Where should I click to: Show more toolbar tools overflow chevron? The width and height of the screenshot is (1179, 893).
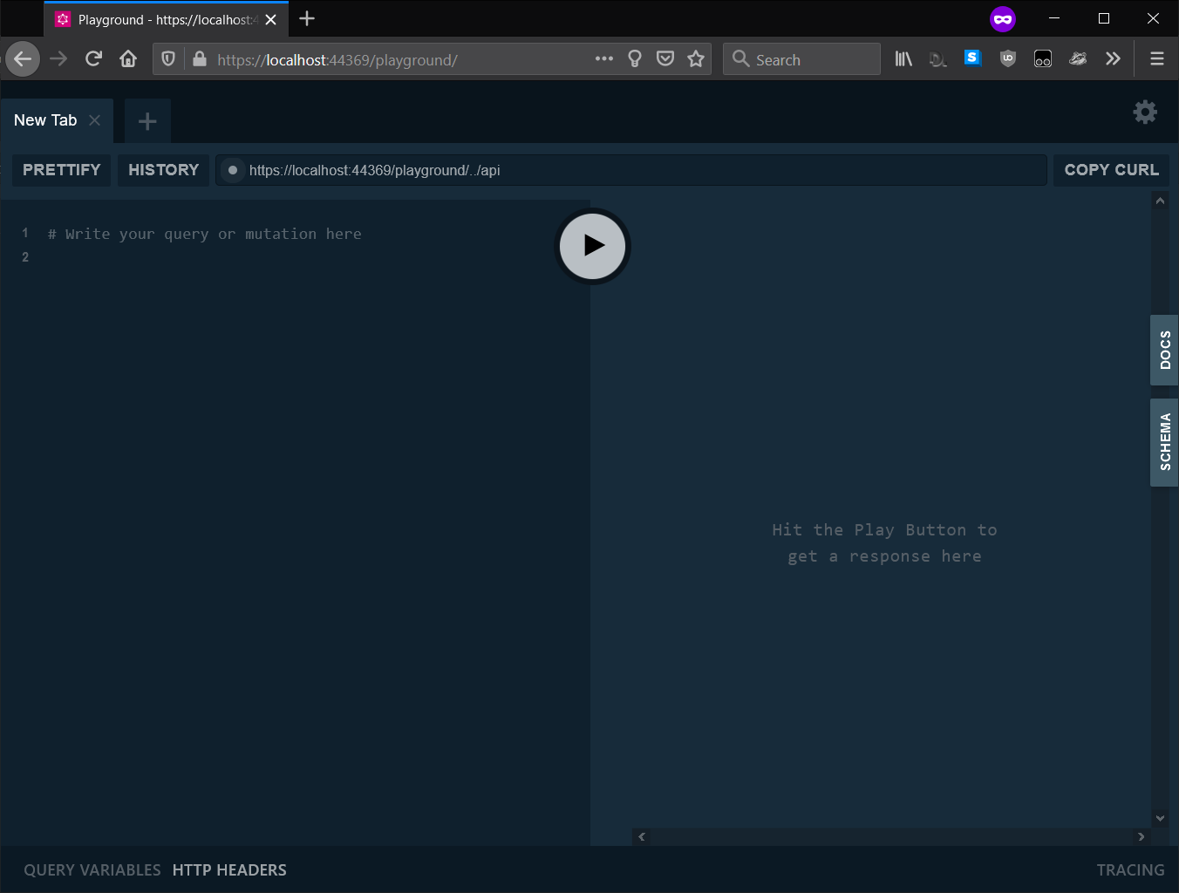tap(1113, 59)
